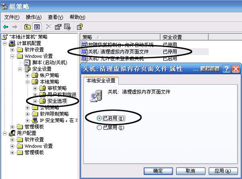Click the 应用(A) button
This screenshot has width=242, height=179.
point(223,171)
